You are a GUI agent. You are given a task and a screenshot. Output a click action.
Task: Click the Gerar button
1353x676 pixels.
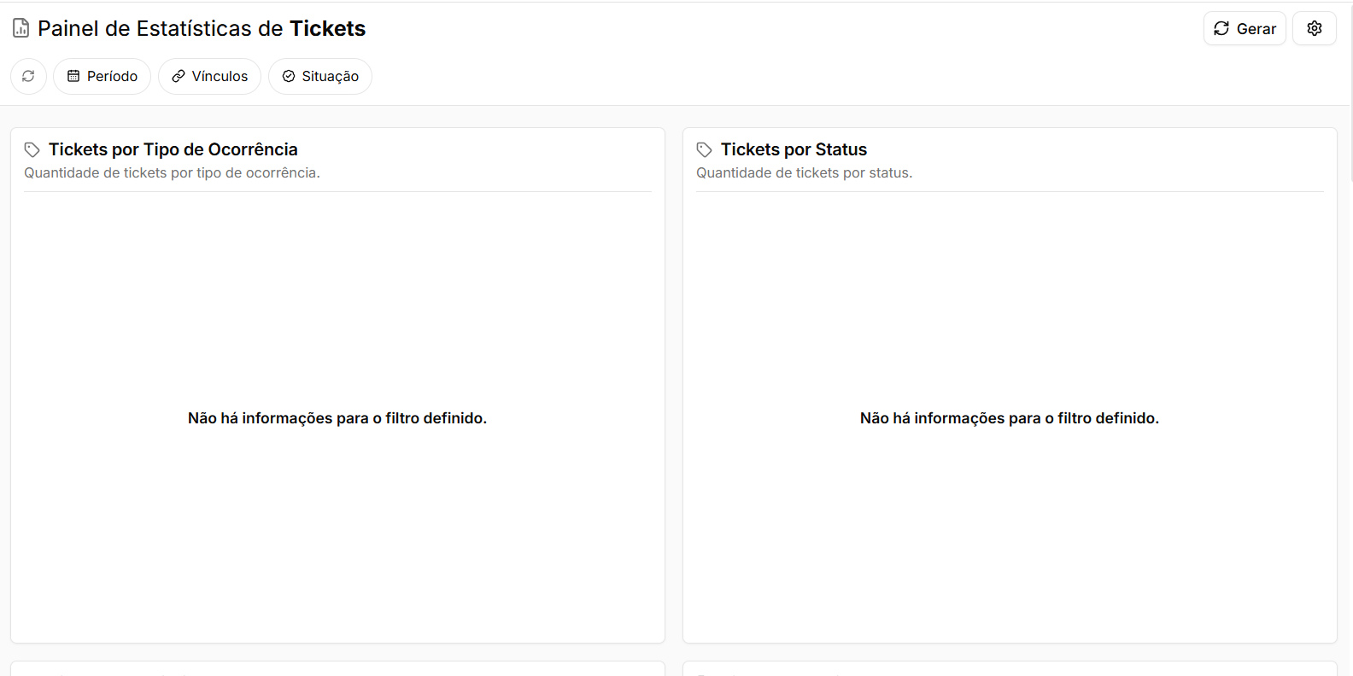click(1245, 28)
